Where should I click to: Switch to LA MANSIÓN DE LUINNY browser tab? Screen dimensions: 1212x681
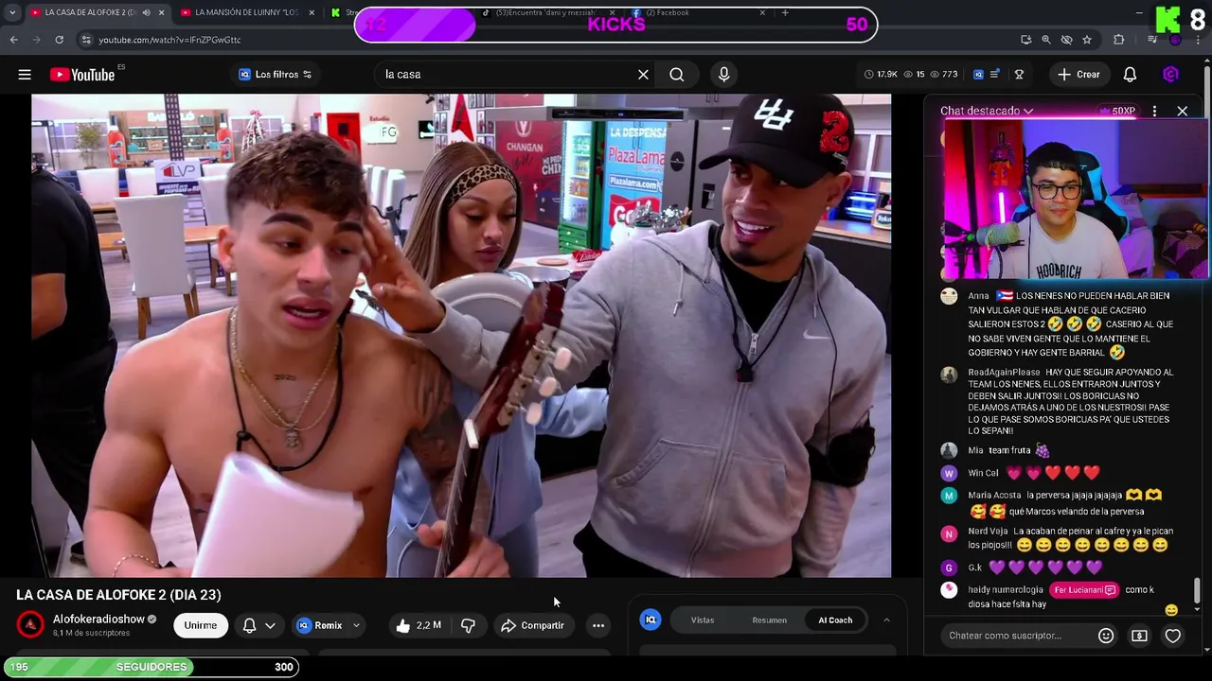click(x=246, y=12)
